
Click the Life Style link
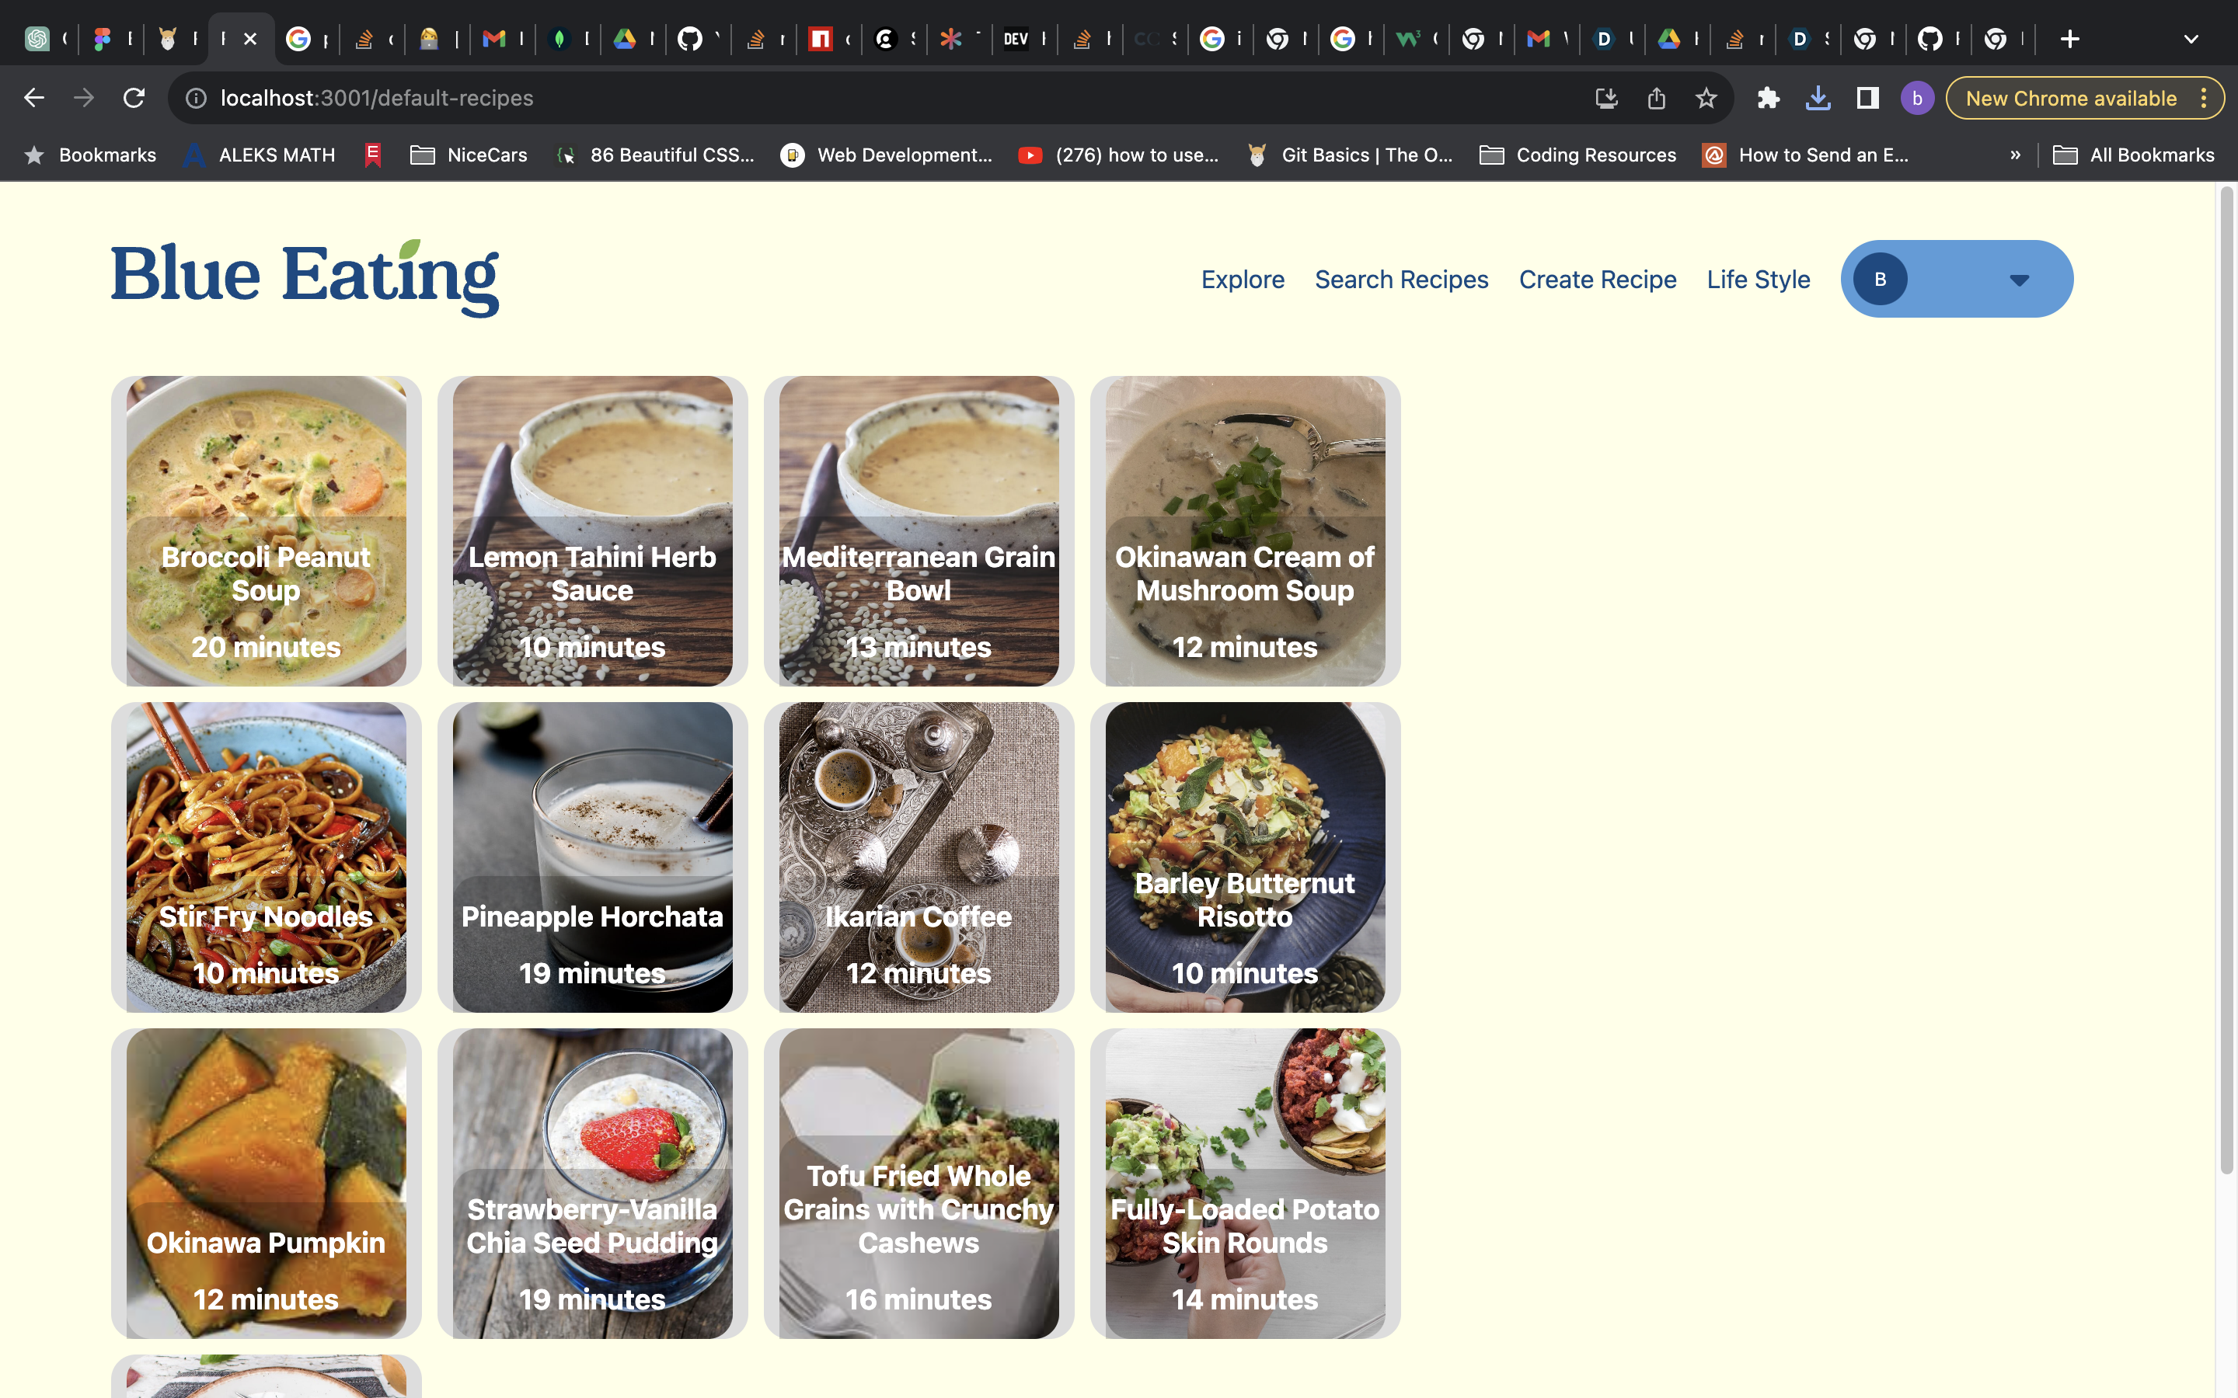[x=1758, y=280]
